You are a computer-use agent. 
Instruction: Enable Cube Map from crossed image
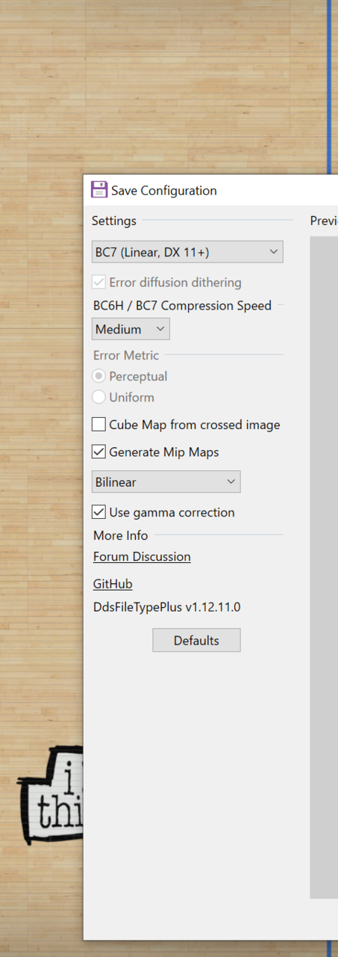(98, 425)
